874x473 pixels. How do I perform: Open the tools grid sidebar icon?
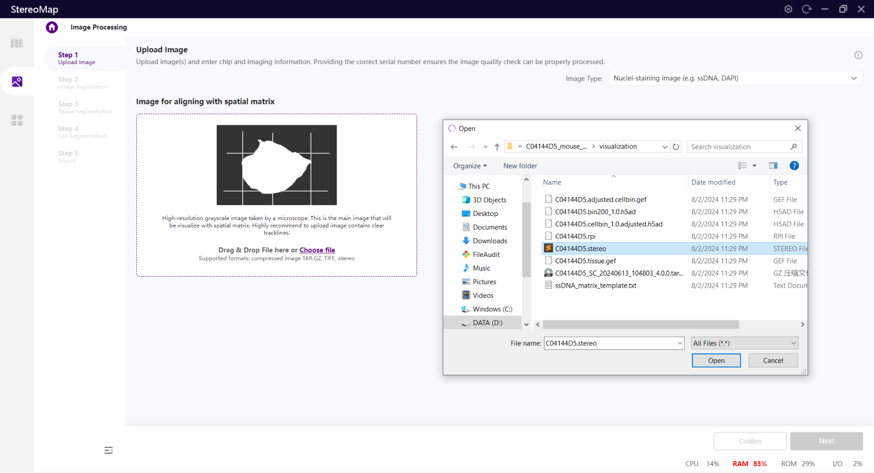pos(17,120)
